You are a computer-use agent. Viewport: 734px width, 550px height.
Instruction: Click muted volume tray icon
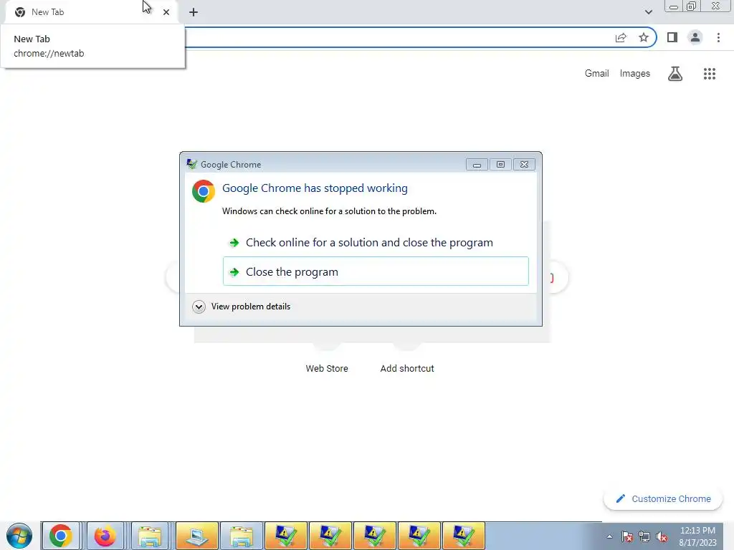click(662, 536)
